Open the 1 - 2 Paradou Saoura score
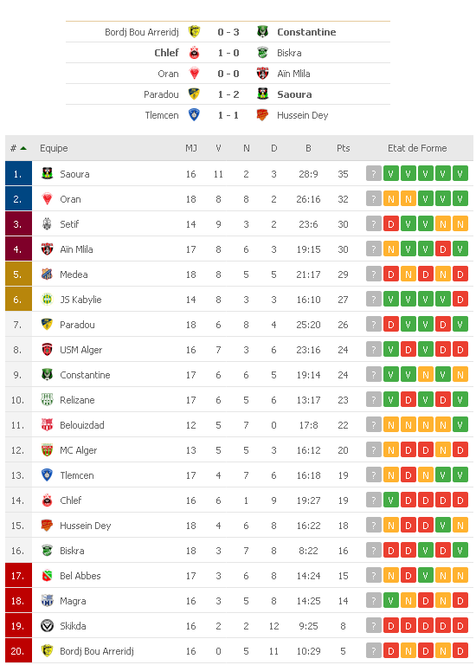Image resolution: width=476 pixels, height=665 pixels. [228, 94]
